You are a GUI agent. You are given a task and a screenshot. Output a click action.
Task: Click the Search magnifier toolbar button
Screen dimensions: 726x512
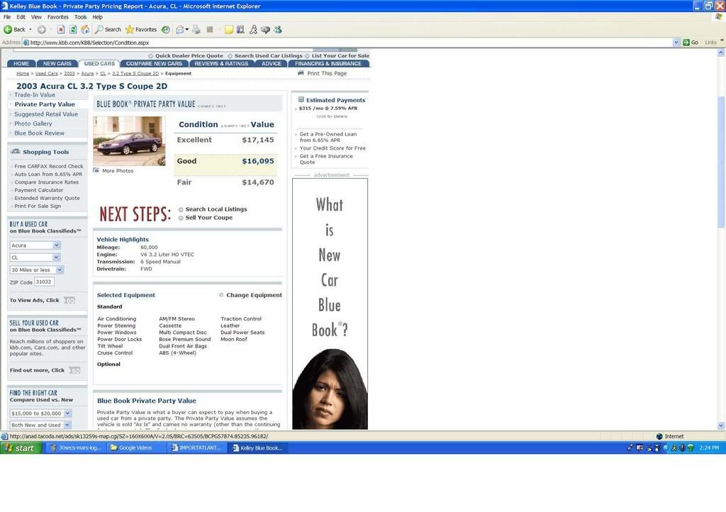coord(108,30)
